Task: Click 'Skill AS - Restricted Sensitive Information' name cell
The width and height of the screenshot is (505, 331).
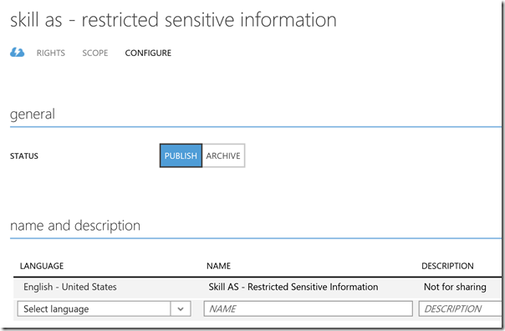Action: (293, 287)
